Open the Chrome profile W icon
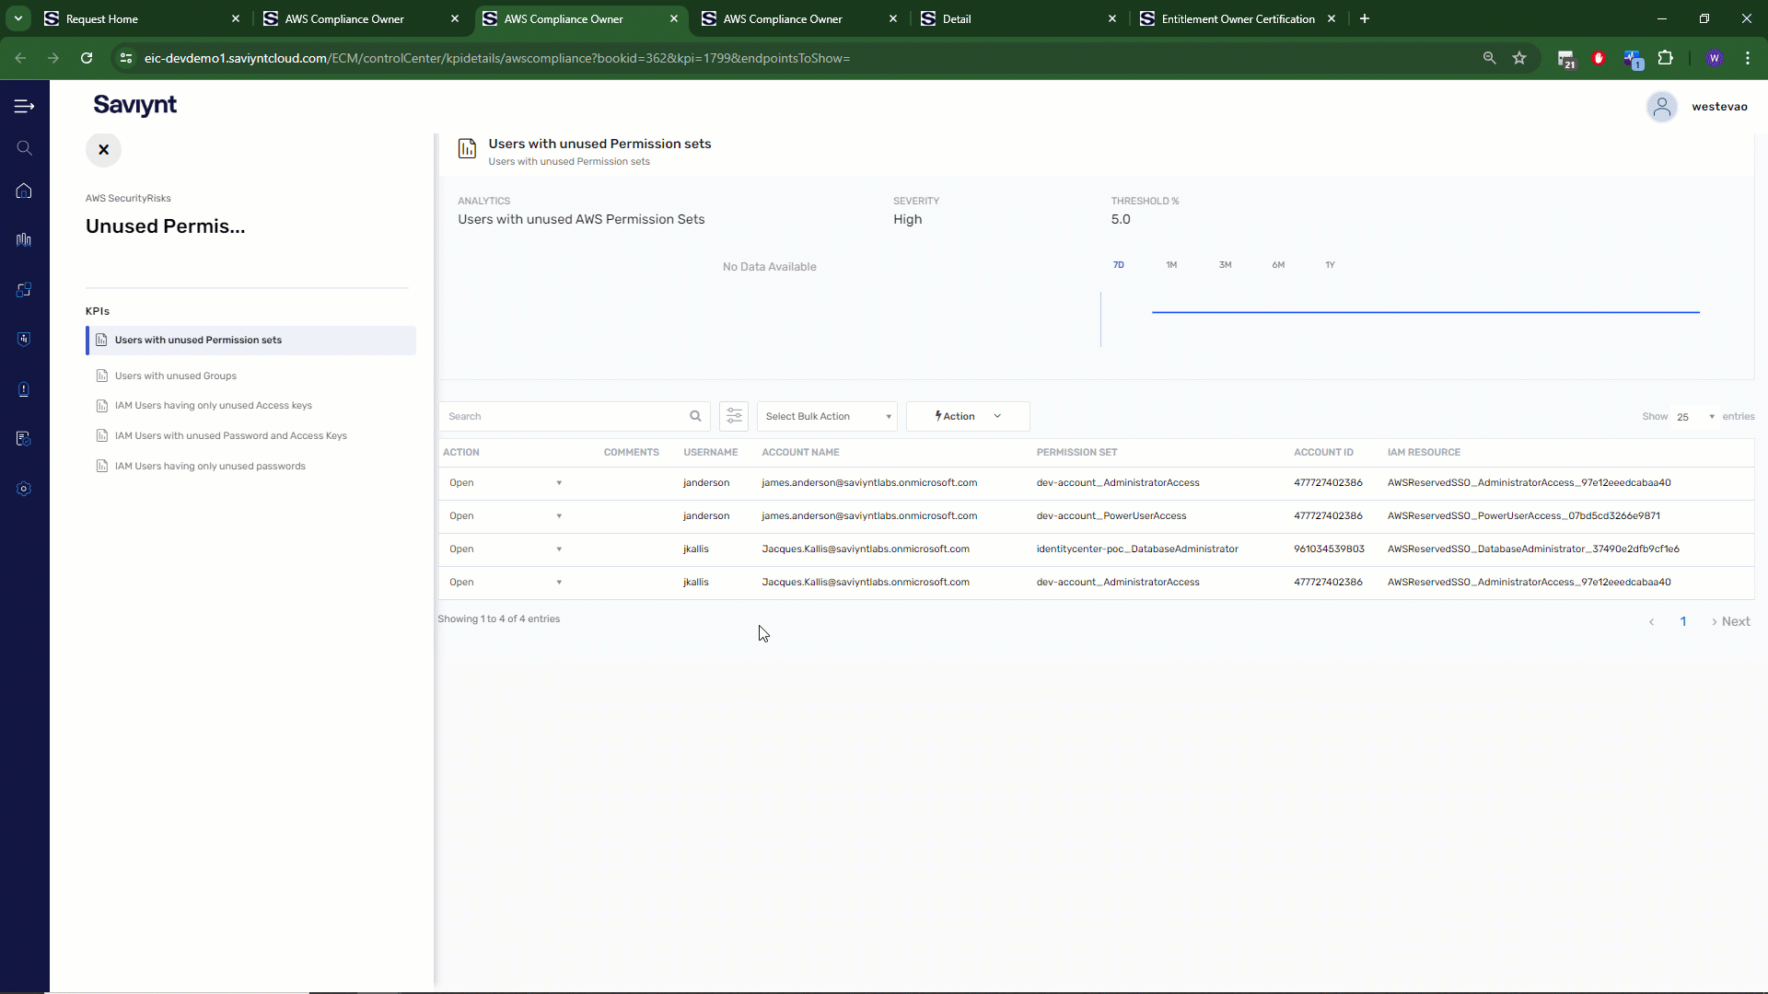This screenshot has height=994, width=1768. [1715, 58]
